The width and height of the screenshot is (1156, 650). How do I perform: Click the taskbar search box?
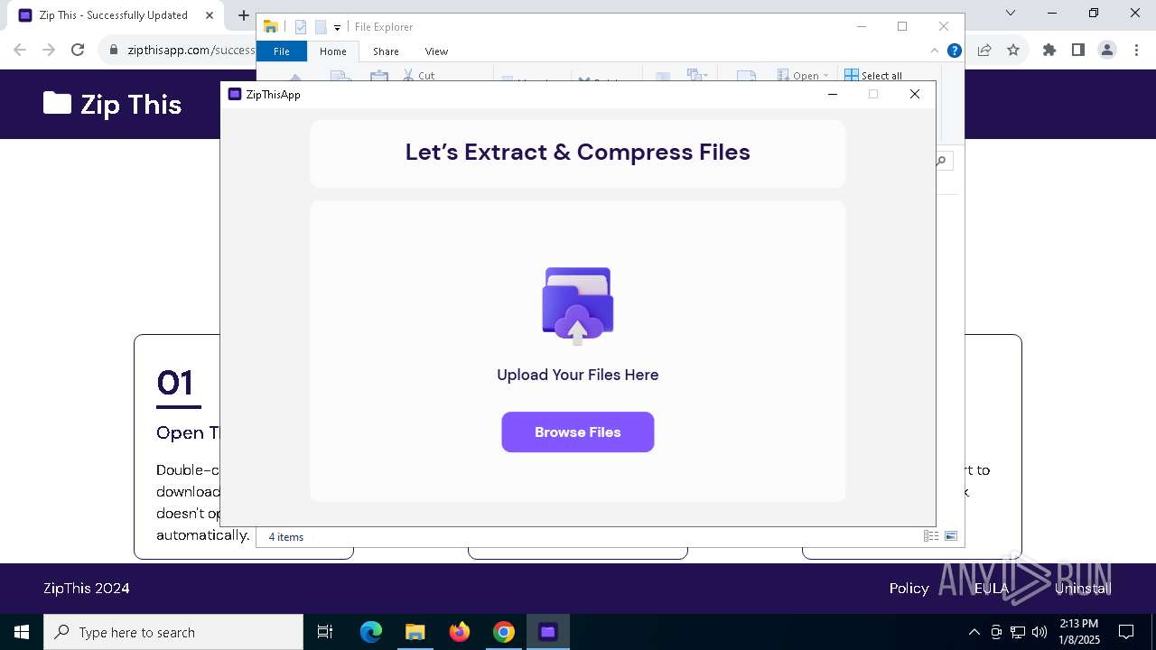[173, 632]
